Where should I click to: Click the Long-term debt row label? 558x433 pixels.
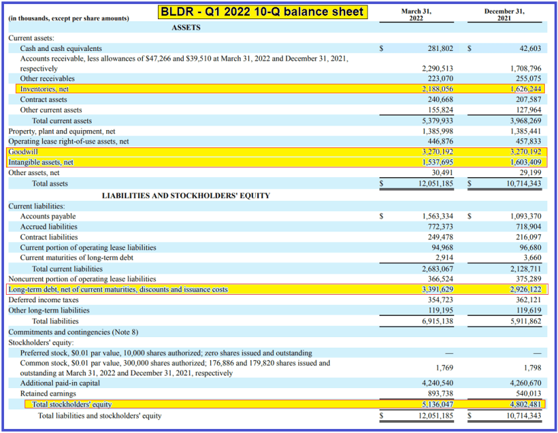tap(118, 290)
